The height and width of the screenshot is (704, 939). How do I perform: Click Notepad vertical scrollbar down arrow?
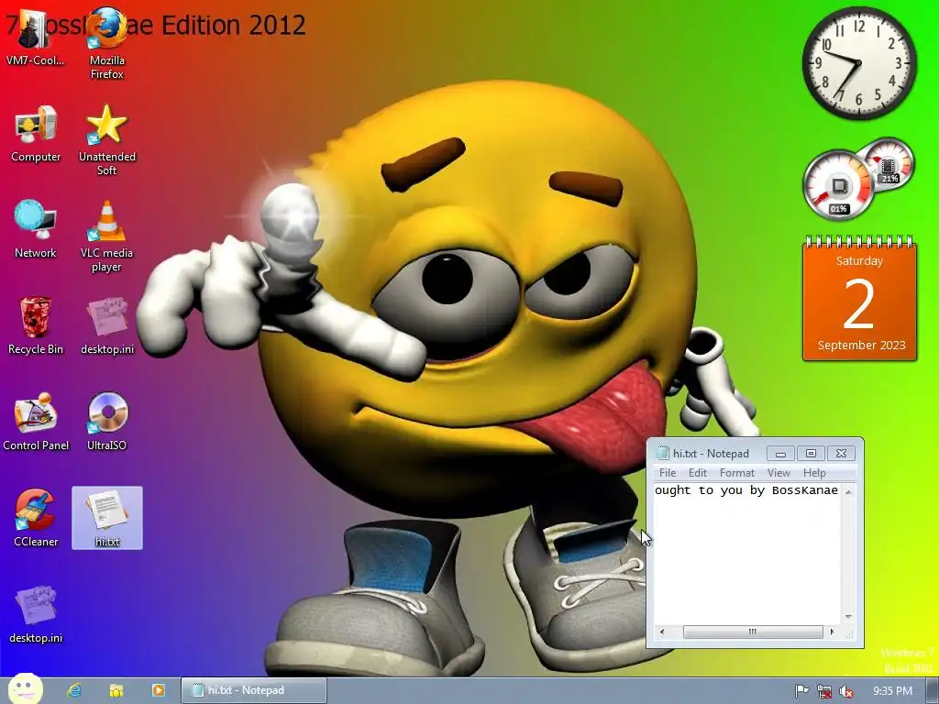point(848,617)
